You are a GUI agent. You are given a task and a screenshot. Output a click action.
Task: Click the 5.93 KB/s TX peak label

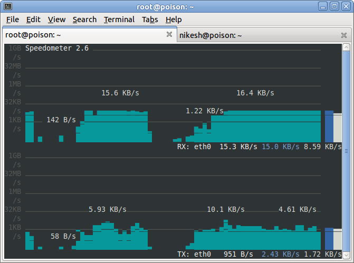pos(108,210)
